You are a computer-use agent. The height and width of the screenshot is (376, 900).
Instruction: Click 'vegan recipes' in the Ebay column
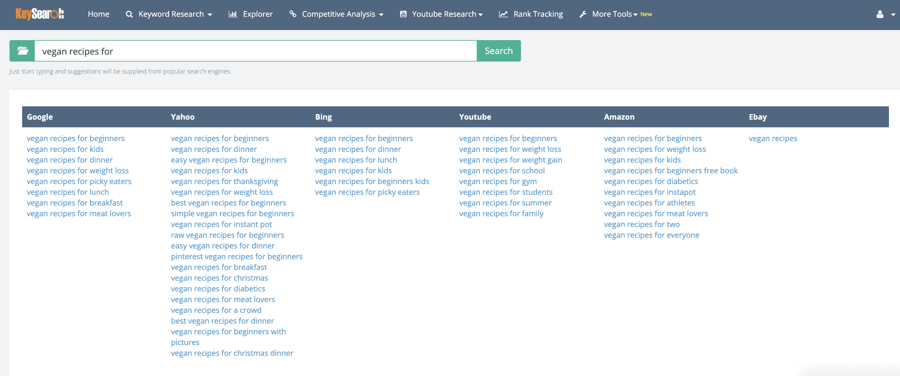pos(773,138)
